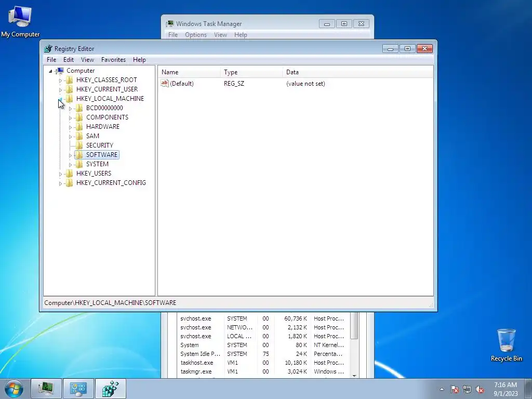532x399 pixels.
Task: Click the COMPONENTS folder icon
Action: [x=79, y=117]
